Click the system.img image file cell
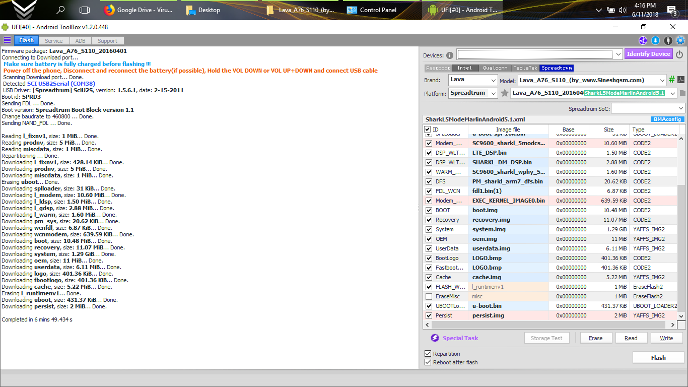 pyautogui.click(x=508, y=229)
